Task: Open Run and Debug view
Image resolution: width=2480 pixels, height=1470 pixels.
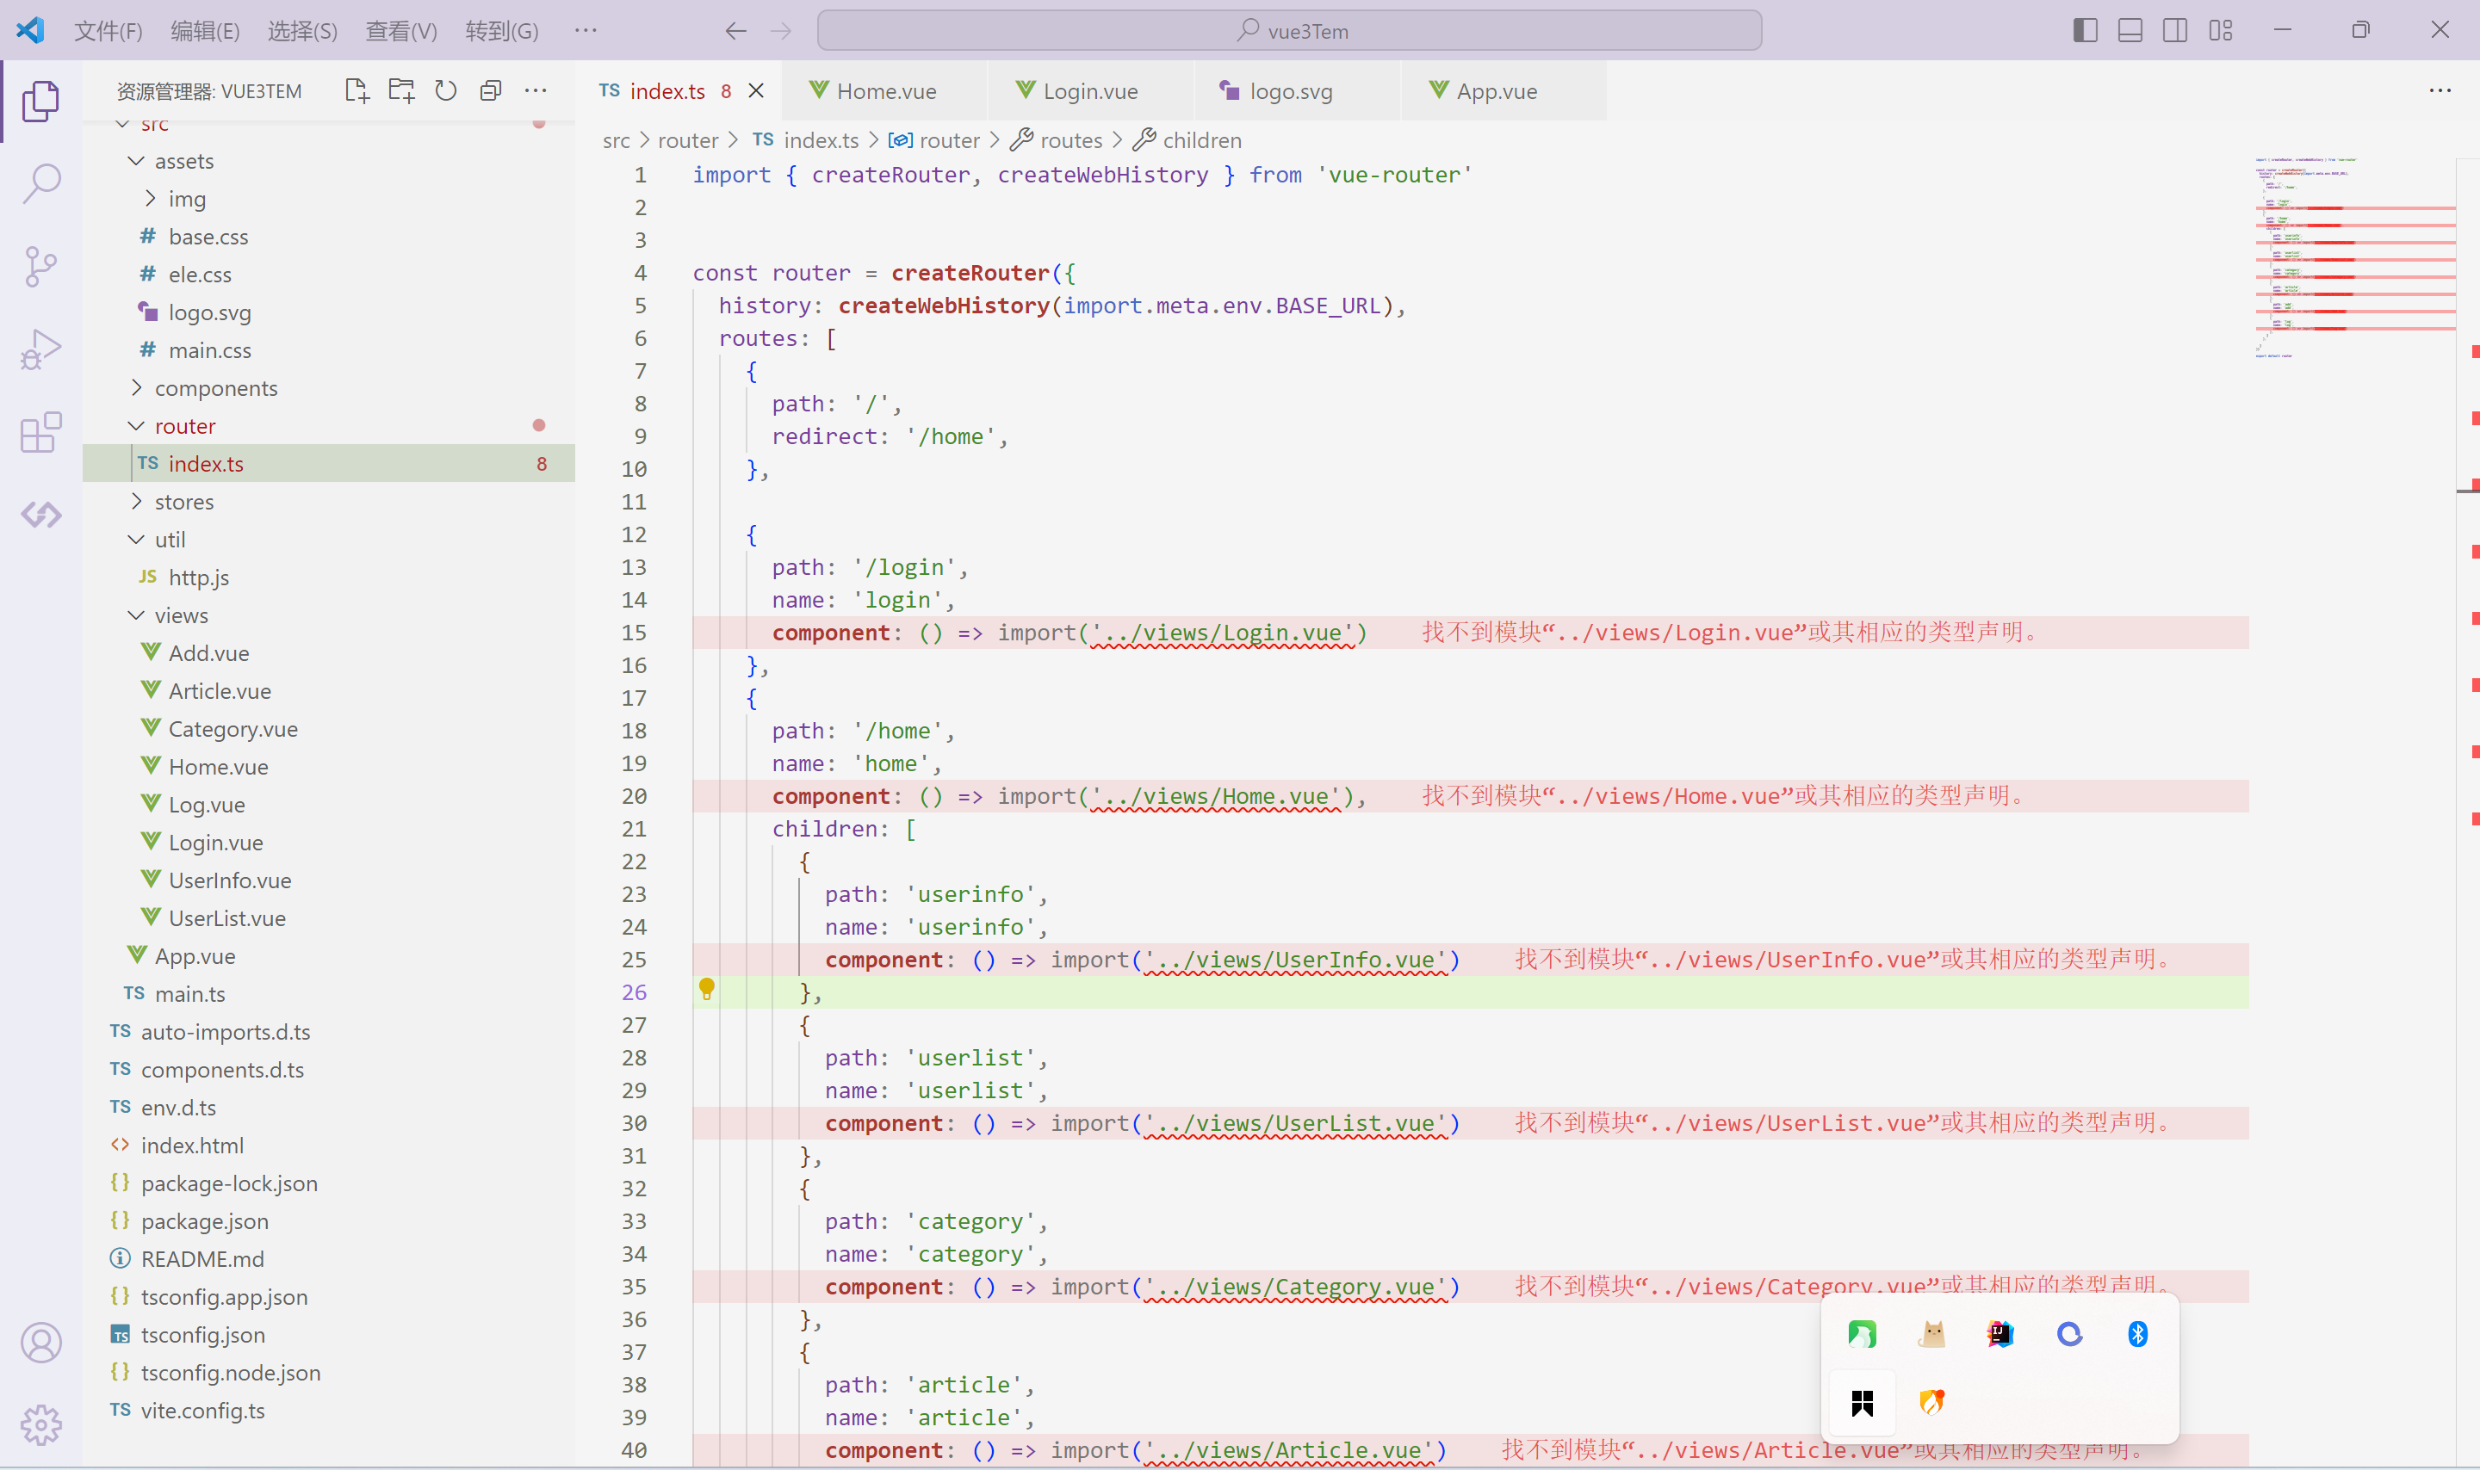Action: click(40, 349)
